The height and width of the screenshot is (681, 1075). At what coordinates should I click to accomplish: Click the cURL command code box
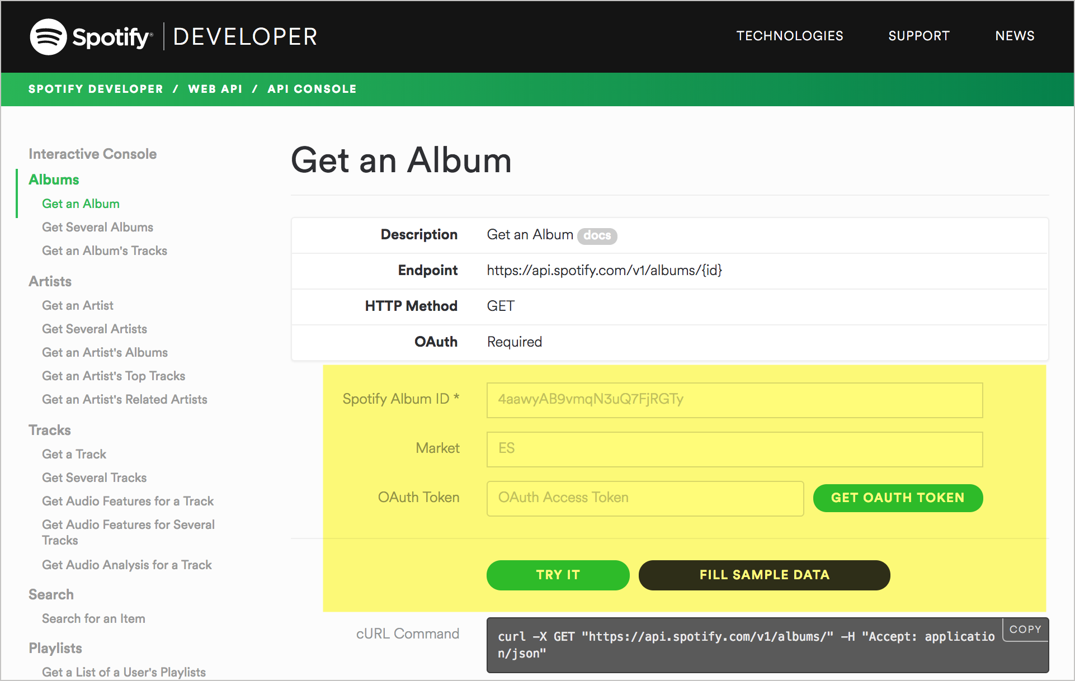[x=767, y=645]
